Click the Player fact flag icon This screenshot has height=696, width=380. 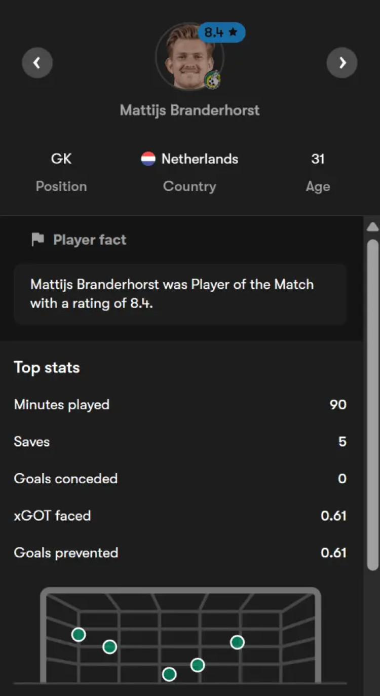tap(37, 240)
